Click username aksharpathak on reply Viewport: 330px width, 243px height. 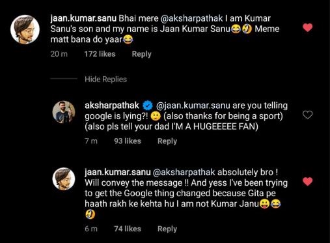point(112,106)
